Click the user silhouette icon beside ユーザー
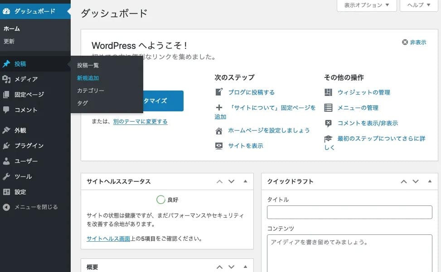Image resolution: width=441 pixels, height=272 pixels. (6, 161)
